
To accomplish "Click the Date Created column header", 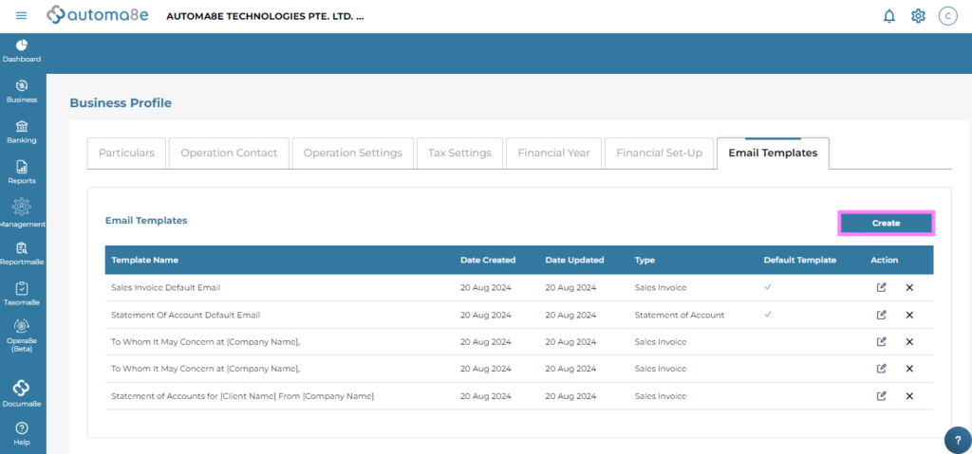I will point(488,260).
